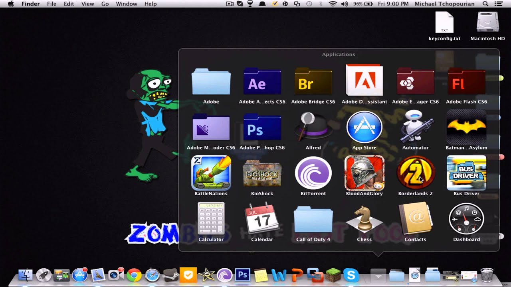Image resolution: width=511 pixels, height=287 pixels.
Task: Open App Store in the Applications stack
Action: click(x=364, y=127)
